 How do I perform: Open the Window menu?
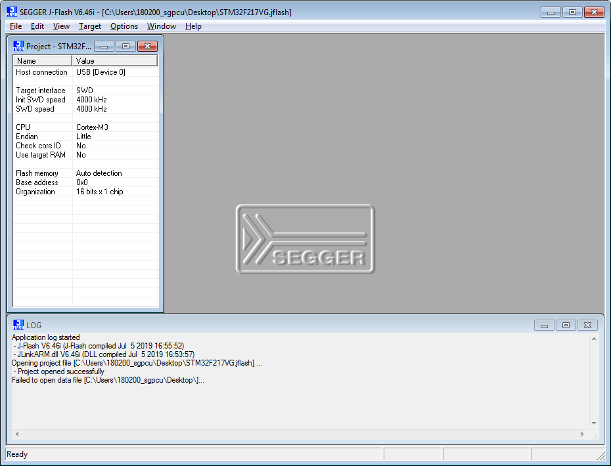pos(162,26)
